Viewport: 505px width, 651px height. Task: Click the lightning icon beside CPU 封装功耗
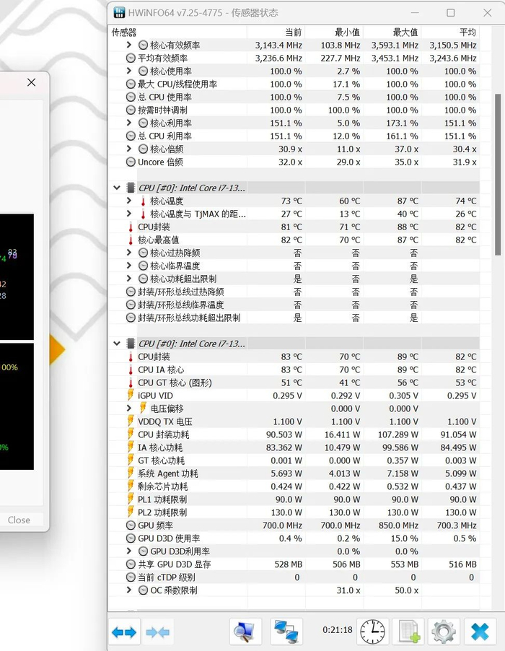pyautogui.click(x=131, y=434)
